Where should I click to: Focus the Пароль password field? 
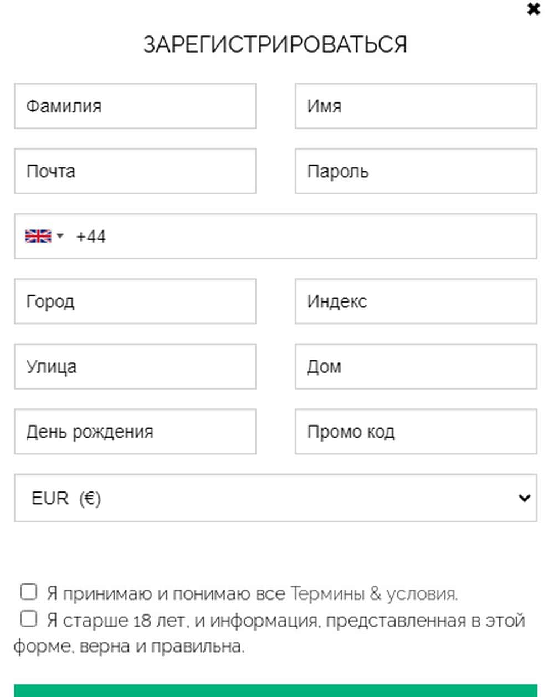[x=416, y=171]
